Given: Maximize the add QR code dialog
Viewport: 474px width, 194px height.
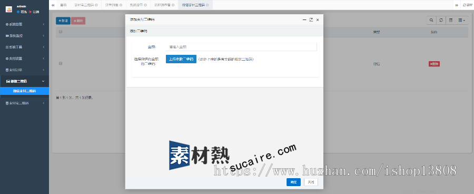Looking at the screenshot, I should [311, 20].
